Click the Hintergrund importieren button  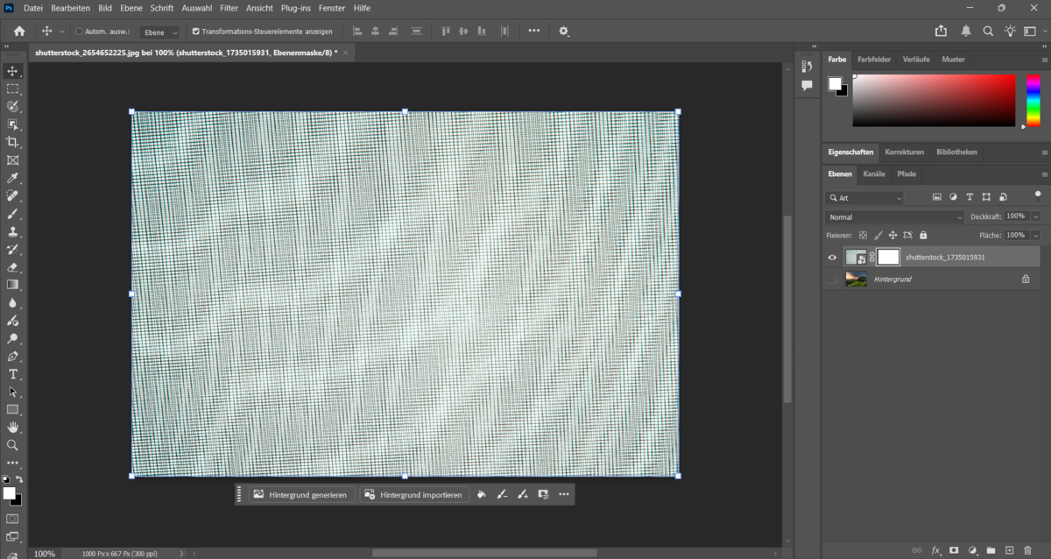point(413,494)
